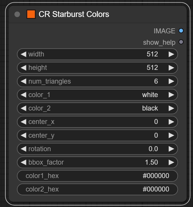Increase num_triangles with right arrow
The height and width of the screenshot is (207, 193).
(171, 81)
